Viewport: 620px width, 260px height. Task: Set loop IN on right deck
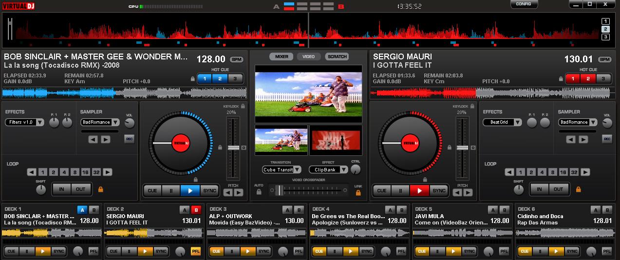click(x=539, y=189)
